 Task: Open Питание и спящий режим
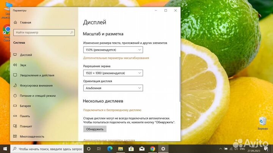(35, 96)
